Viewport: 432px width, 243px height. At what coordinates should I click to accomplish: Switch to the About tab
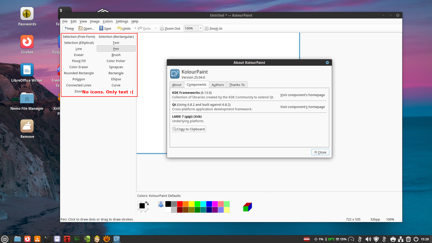pyautogui.click(x=177, y=85)
